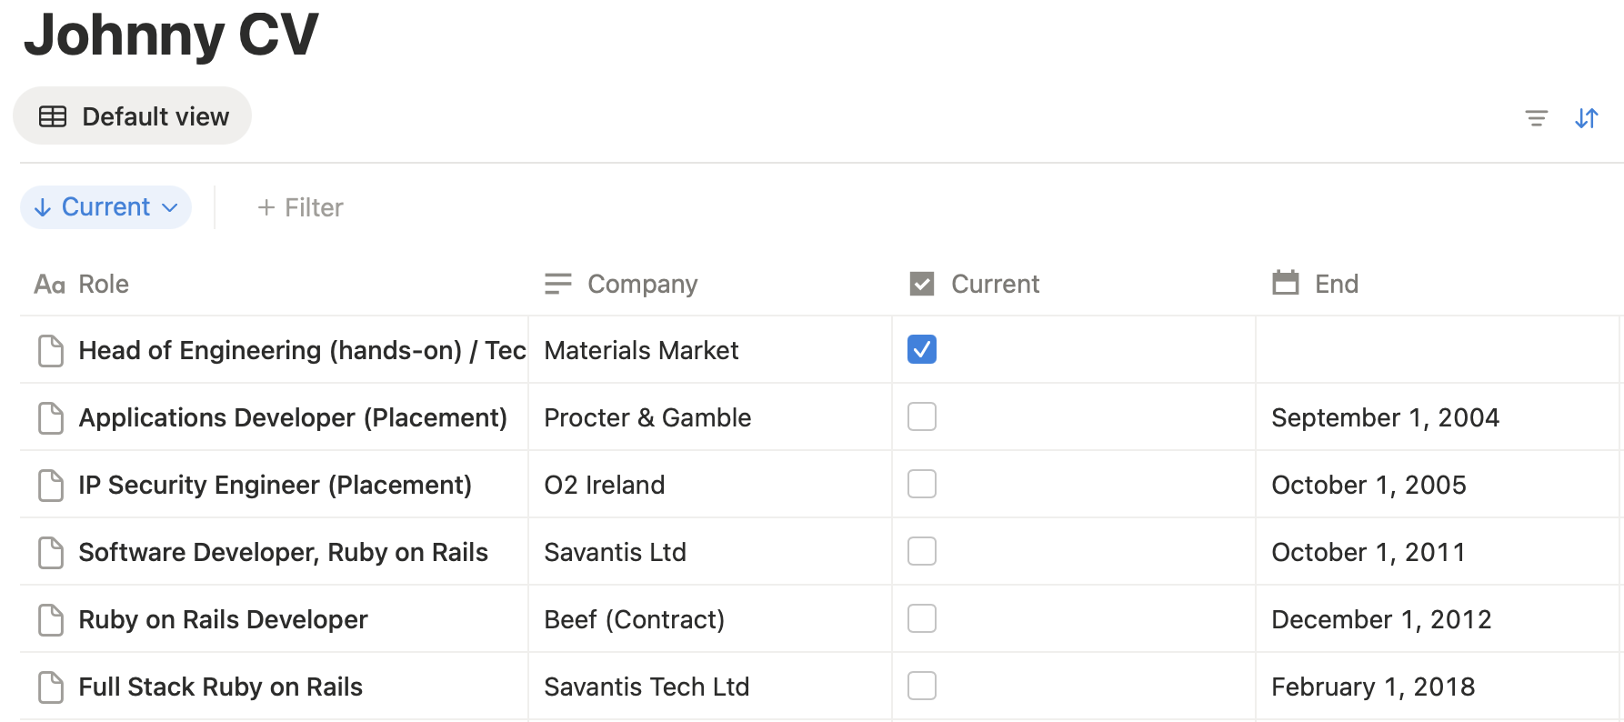The height and width of the screenshot is (722, 1624).
Task: Open the IP Security Engineer (Placement) page
Action: coord(275,485)
